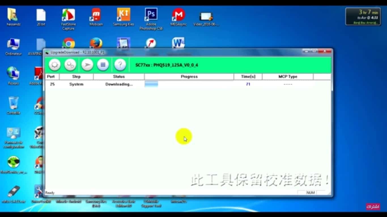The image size is (387, 217).
Task: Open the FastStone Capture shortcut
Action: 69,17
